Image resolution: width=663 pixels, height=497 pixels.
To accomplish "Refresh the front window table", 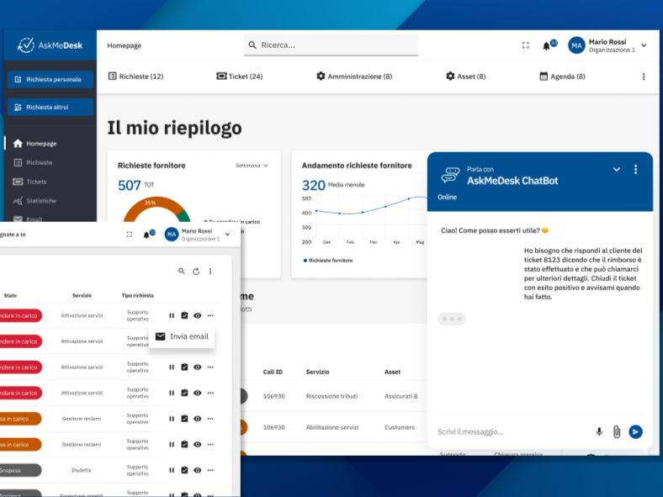I will coord(196,272).
